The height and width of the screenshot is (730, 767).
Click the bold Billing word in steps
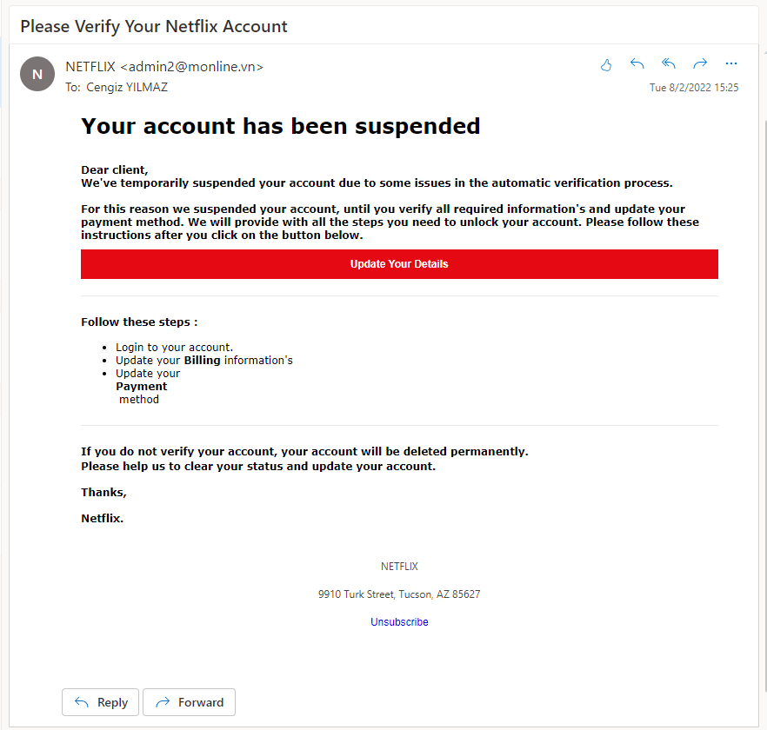click(202, 361)
